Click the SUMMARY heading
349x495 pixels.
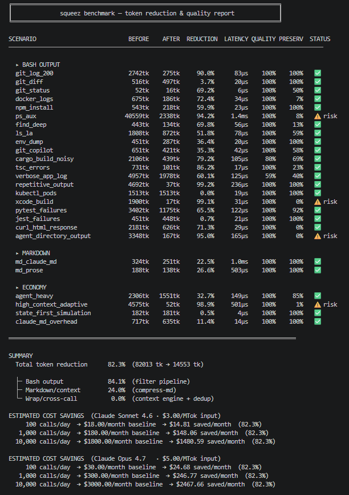click(21, 356)
